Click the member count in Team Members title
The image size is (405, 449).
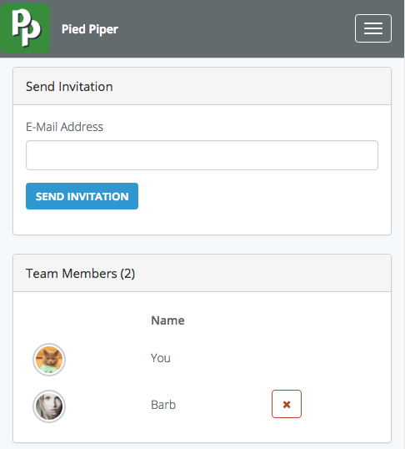point(127,274)
